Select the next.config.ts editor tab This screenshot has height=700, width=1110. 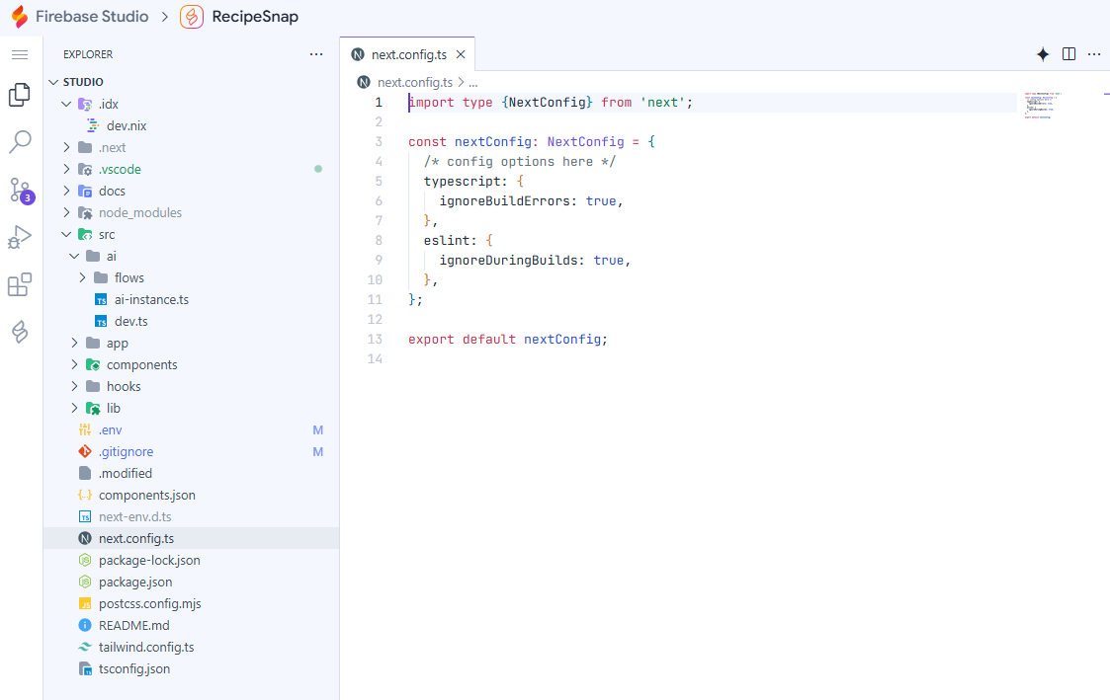[x=401, y=54]
